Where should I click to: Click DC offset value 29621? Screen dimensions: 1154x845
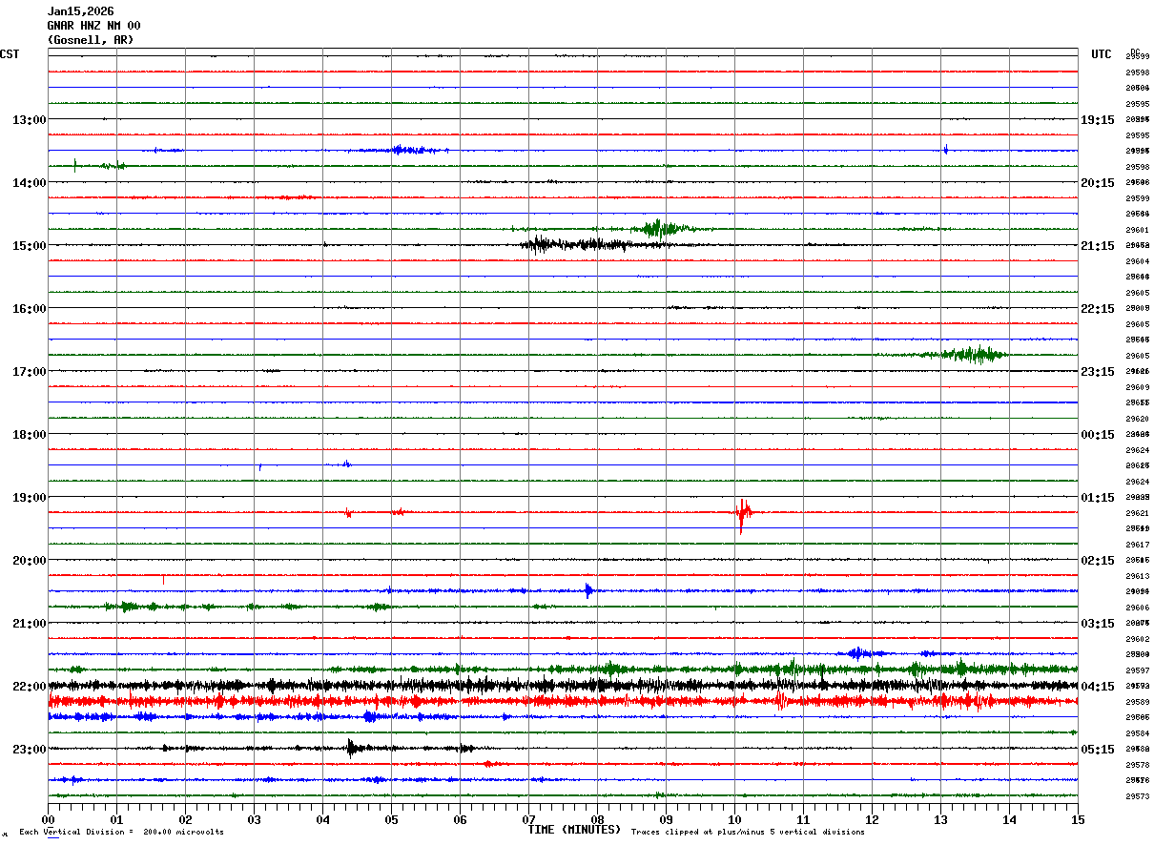[1137, 513]
